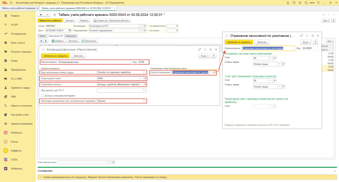
Task: Open Покупки и продажи section
Action: [x=21, y=52]
